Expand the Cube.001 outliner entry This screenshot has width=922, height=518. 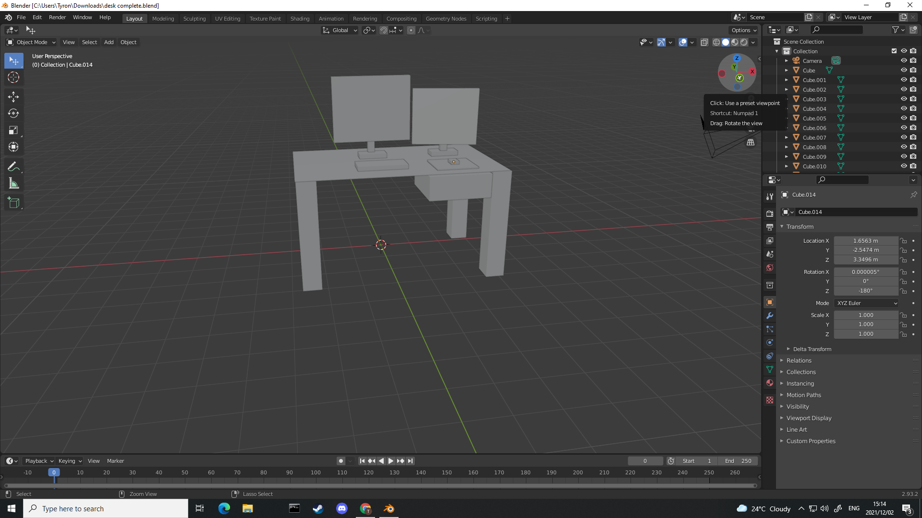[786, 80]
